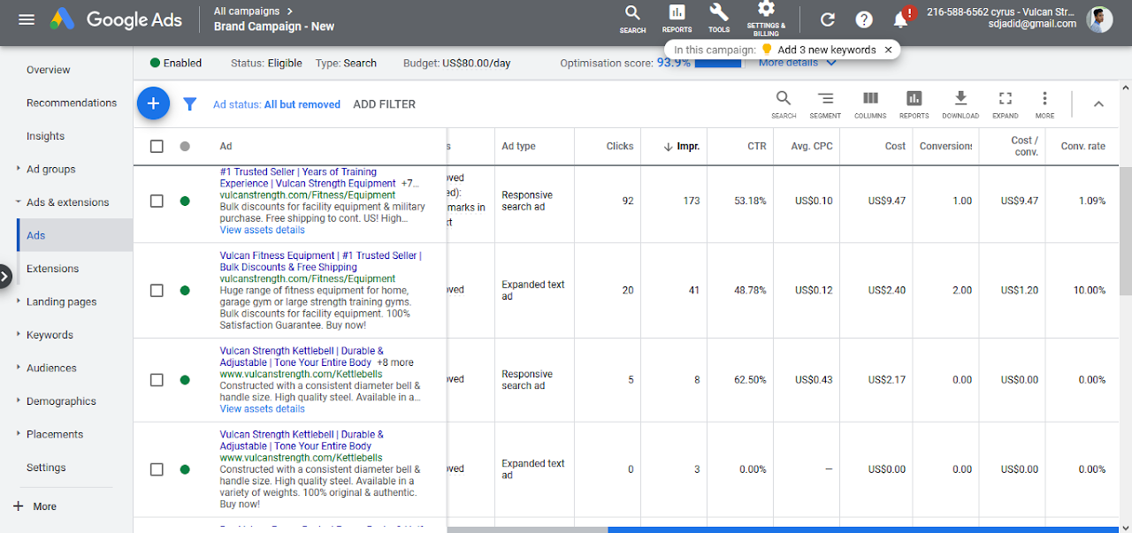
Task: Click the horizontal table scrollbar
Action: click(863, 529)
